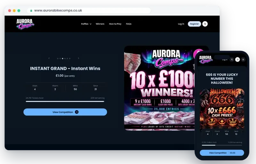Open the Halloween 666 promo image on phone

[222, 109]
